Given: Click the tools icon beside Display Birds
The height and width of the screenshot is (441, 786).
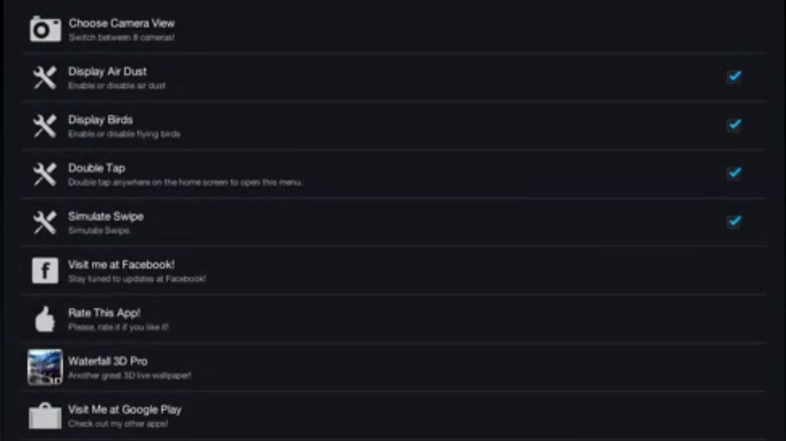Looking at the screenshot, I should 45,126.
